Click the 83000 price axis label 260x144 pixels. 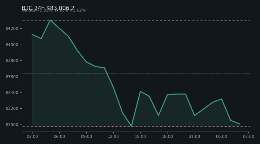(x=12, y=125)
